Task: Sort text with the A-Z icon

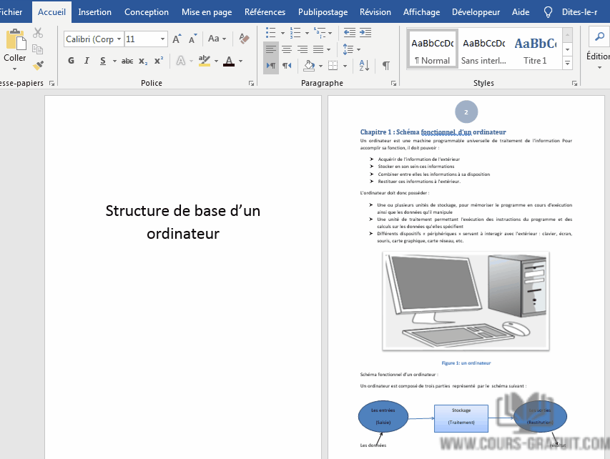Action: click(x=365, y=65)
